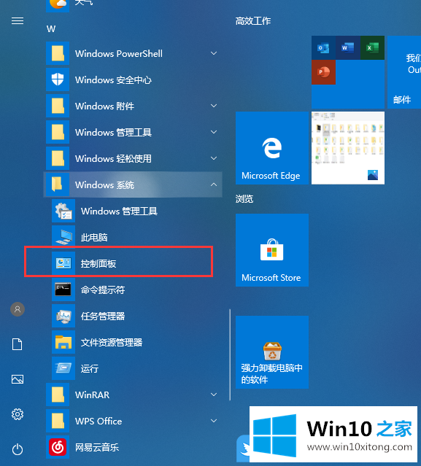
Task: Open the Microsoft Edge tile
Action: point(272,148)
